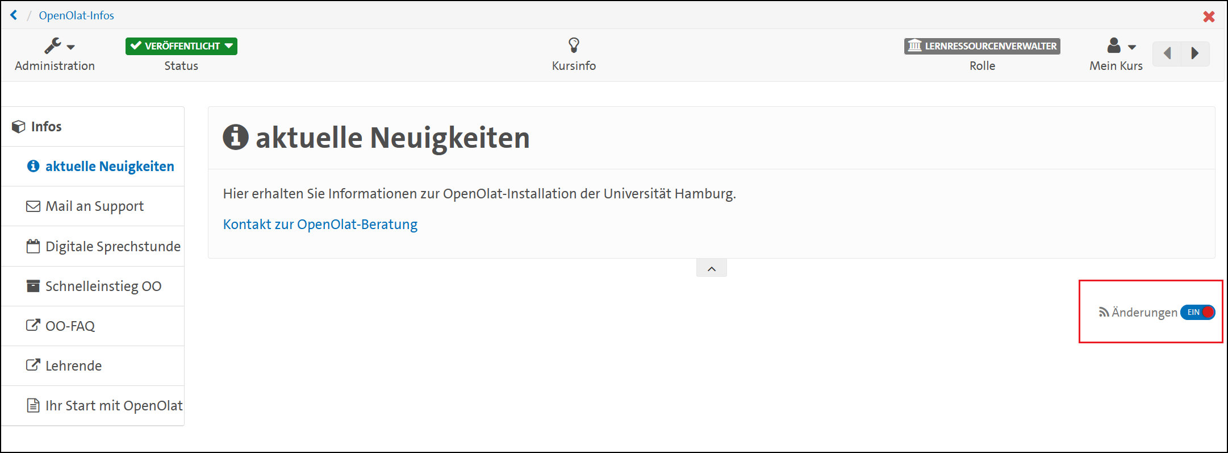Follow the Kontakt zur OpenOlat-Beratung link
The height and width of the screenshot is (453, 1228).
320,225
